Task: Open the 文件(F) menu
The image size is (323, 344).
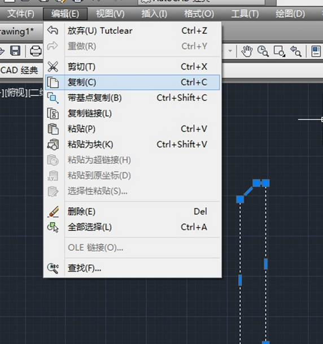Action: point(21,14)
